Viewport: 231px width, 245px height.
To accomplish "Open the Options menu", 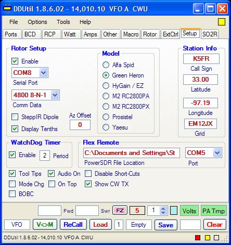I will tap(37, 22).
